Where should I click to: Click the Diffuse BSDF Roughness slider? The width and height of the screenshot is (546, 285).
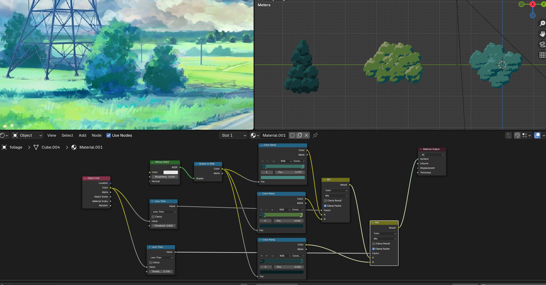pyautogui.click(x=165, y=177)
